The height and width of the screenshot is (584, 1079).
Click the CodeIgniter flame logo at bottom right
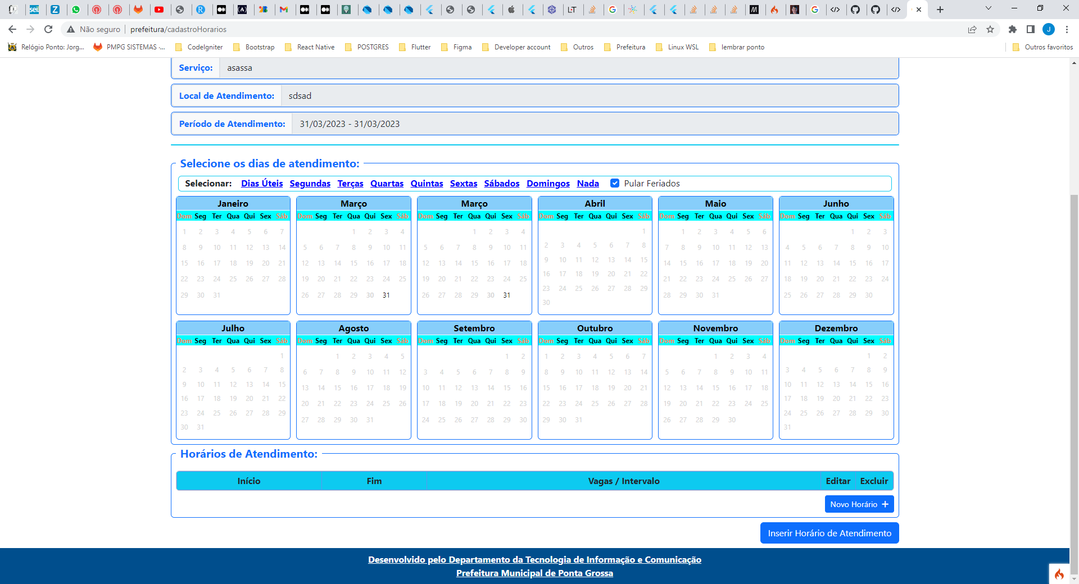1060,573
